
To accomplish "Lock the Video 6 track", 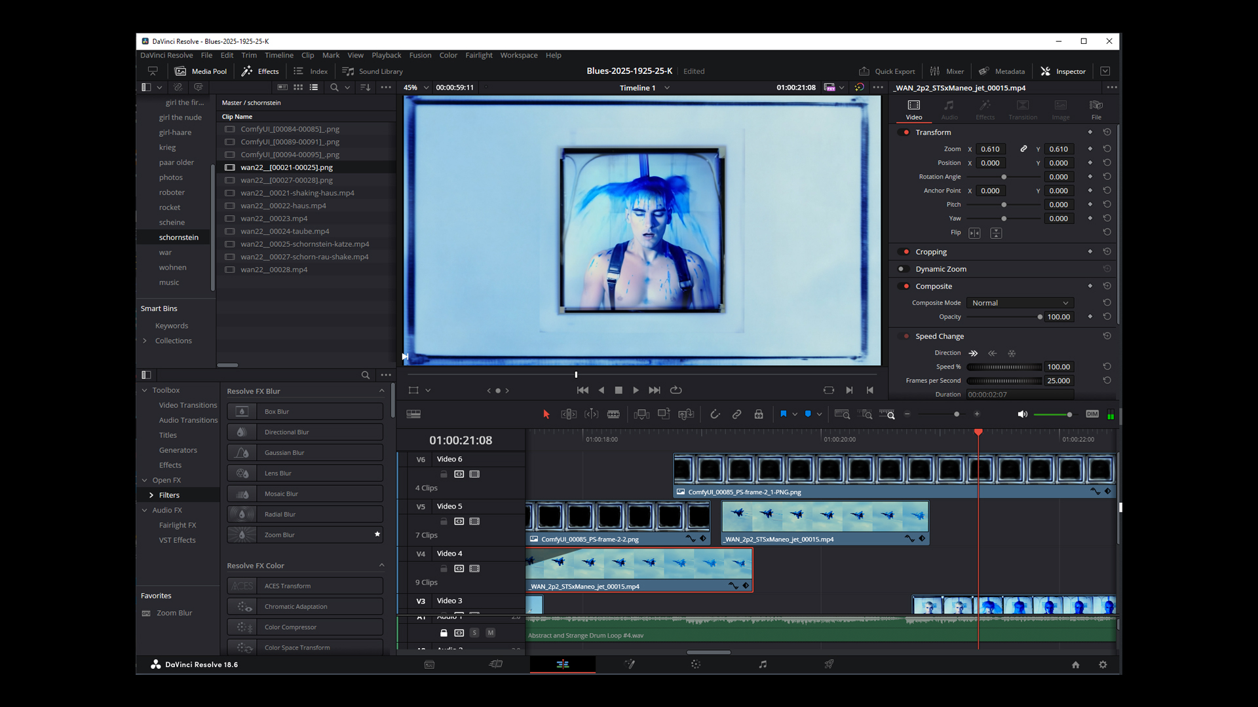I will click(x=444, y=474).
